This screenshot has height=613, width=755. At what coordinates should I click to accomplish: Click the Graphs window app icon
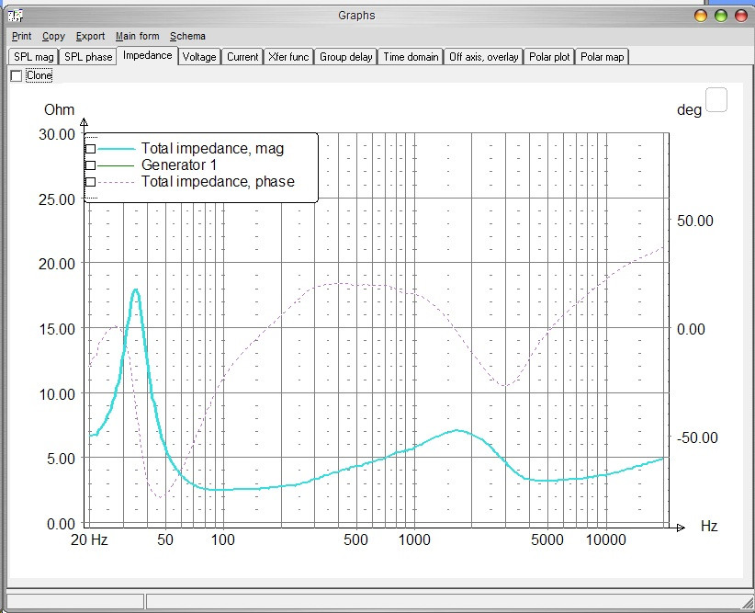pyautogui.click(x=16, y=16)
